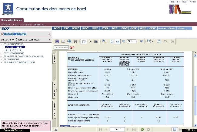
Task: Open the Yahoo search icon
Action: point(72,47)
